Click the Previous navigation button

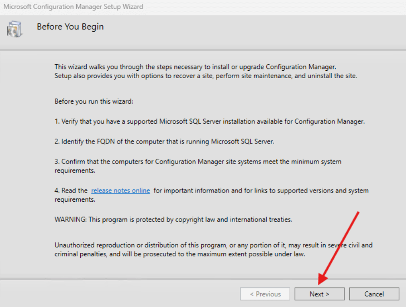pyautogui.click(x=265, y=294)
